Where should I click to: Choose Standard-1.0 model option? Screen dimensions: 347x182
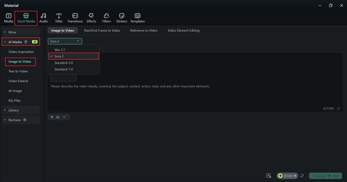[x=74, y=69]
